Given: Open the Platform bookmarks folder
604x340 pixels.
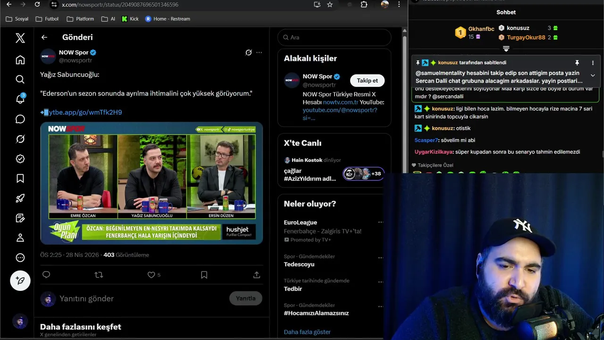Looking at the screenshot, I should tap(80, 19).
